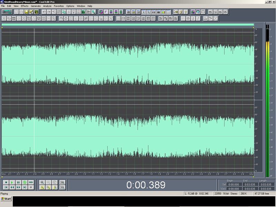Viewport: 276px width, 207px height.
Task: Click the View End time field
Action: pos(250,189)
